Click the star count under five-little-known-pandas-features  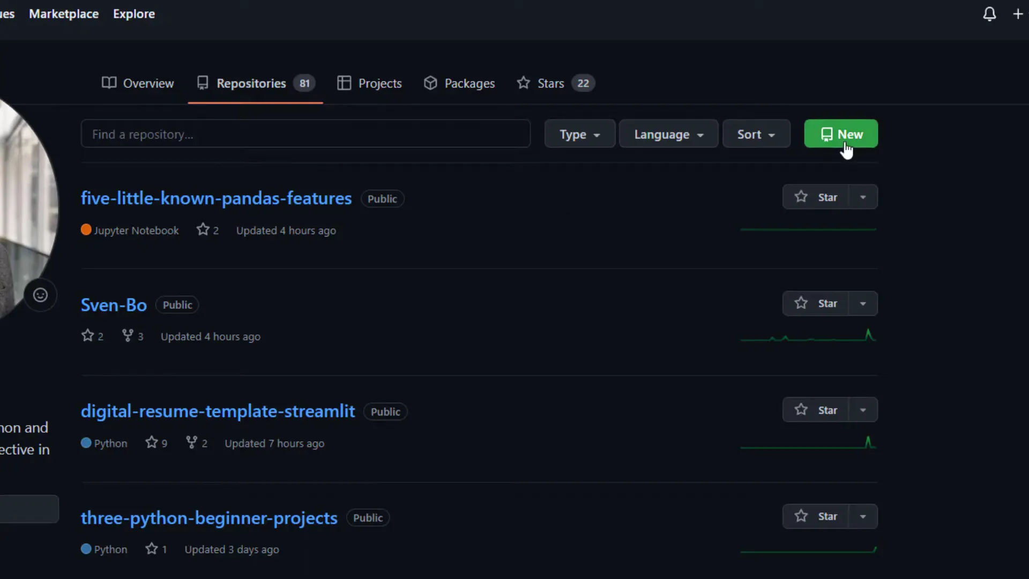coord(207,230)
